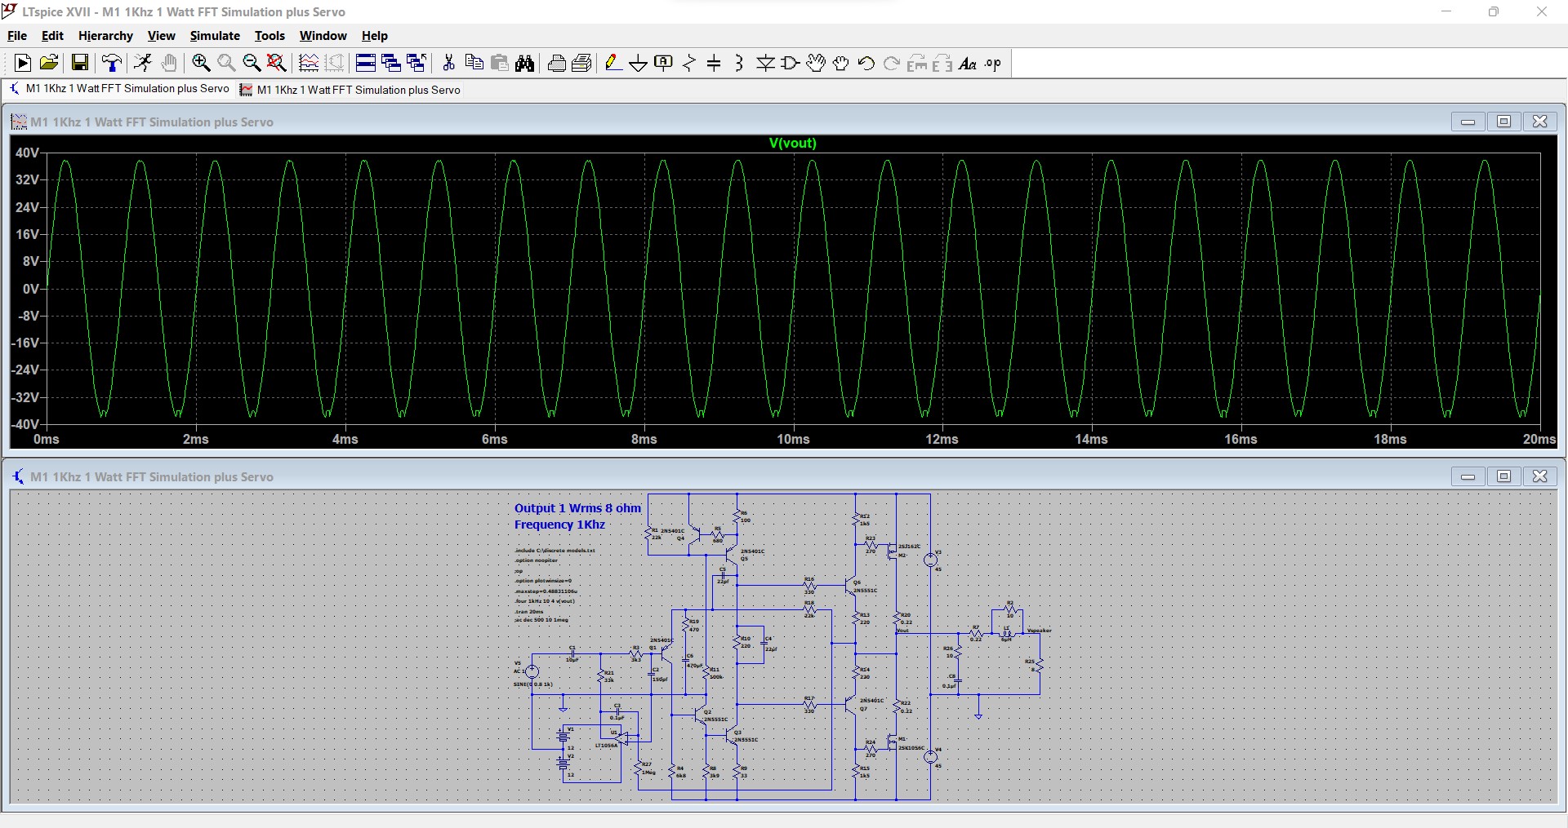Minimize the schematic pane

(x=1468, y=476)
